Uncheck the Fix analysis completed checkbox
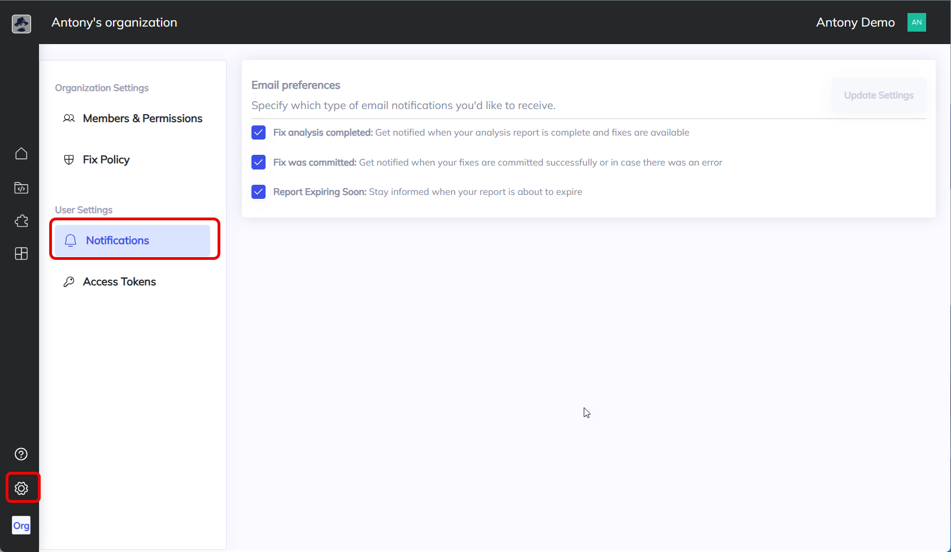This screenshot has height=552, width=951. click(x=258, y=133)
